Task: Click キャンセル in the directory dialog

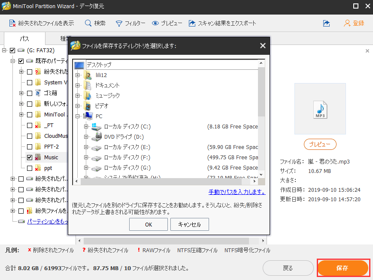Action: 190,224
